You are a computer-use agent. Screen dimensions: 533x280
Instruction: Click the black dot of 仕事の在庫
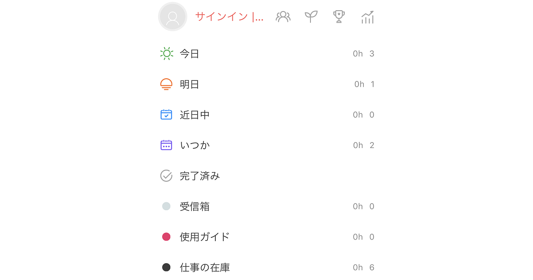(x=166, y=268)
